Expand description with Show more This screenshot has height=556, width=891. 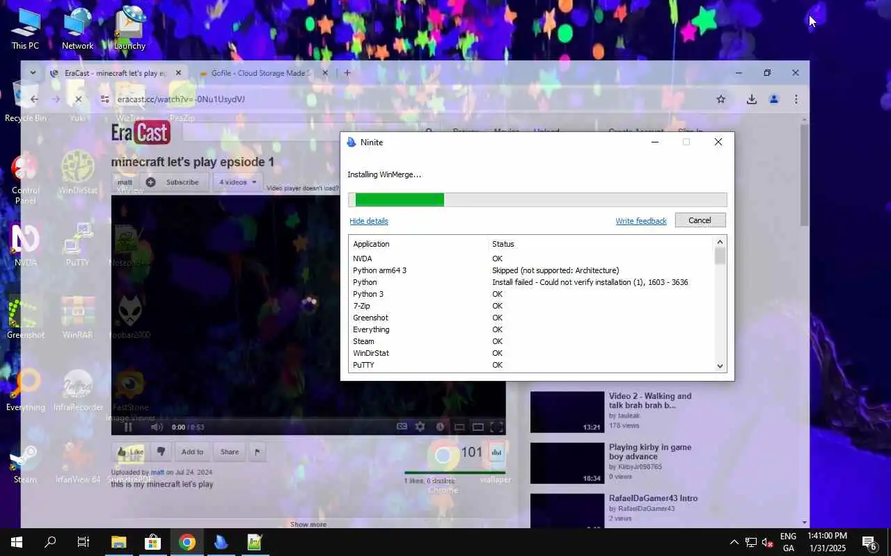pyautogui.click(x=308, y=524)
